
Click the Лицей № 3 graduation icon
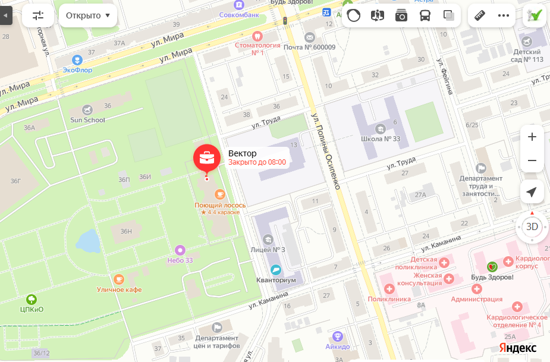click(x=268, y=240)
